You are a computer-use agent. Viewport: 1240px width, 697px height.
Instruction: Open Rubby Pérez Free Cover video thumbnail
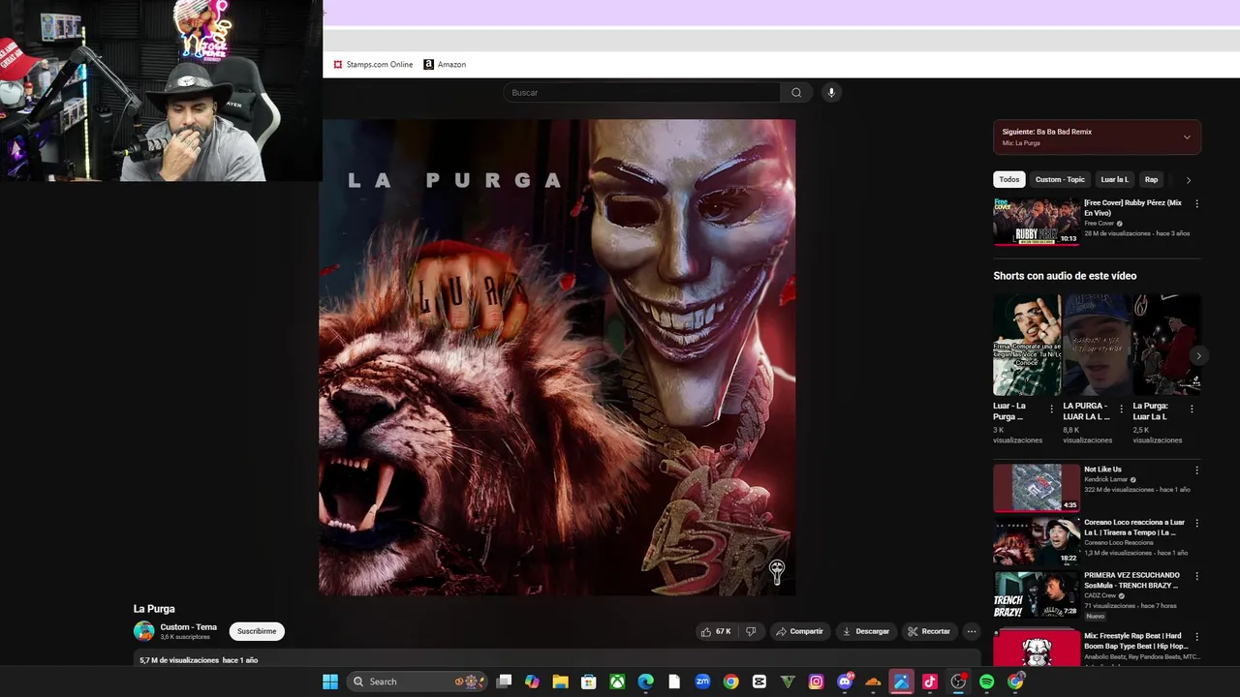[x=1037, y=222]
